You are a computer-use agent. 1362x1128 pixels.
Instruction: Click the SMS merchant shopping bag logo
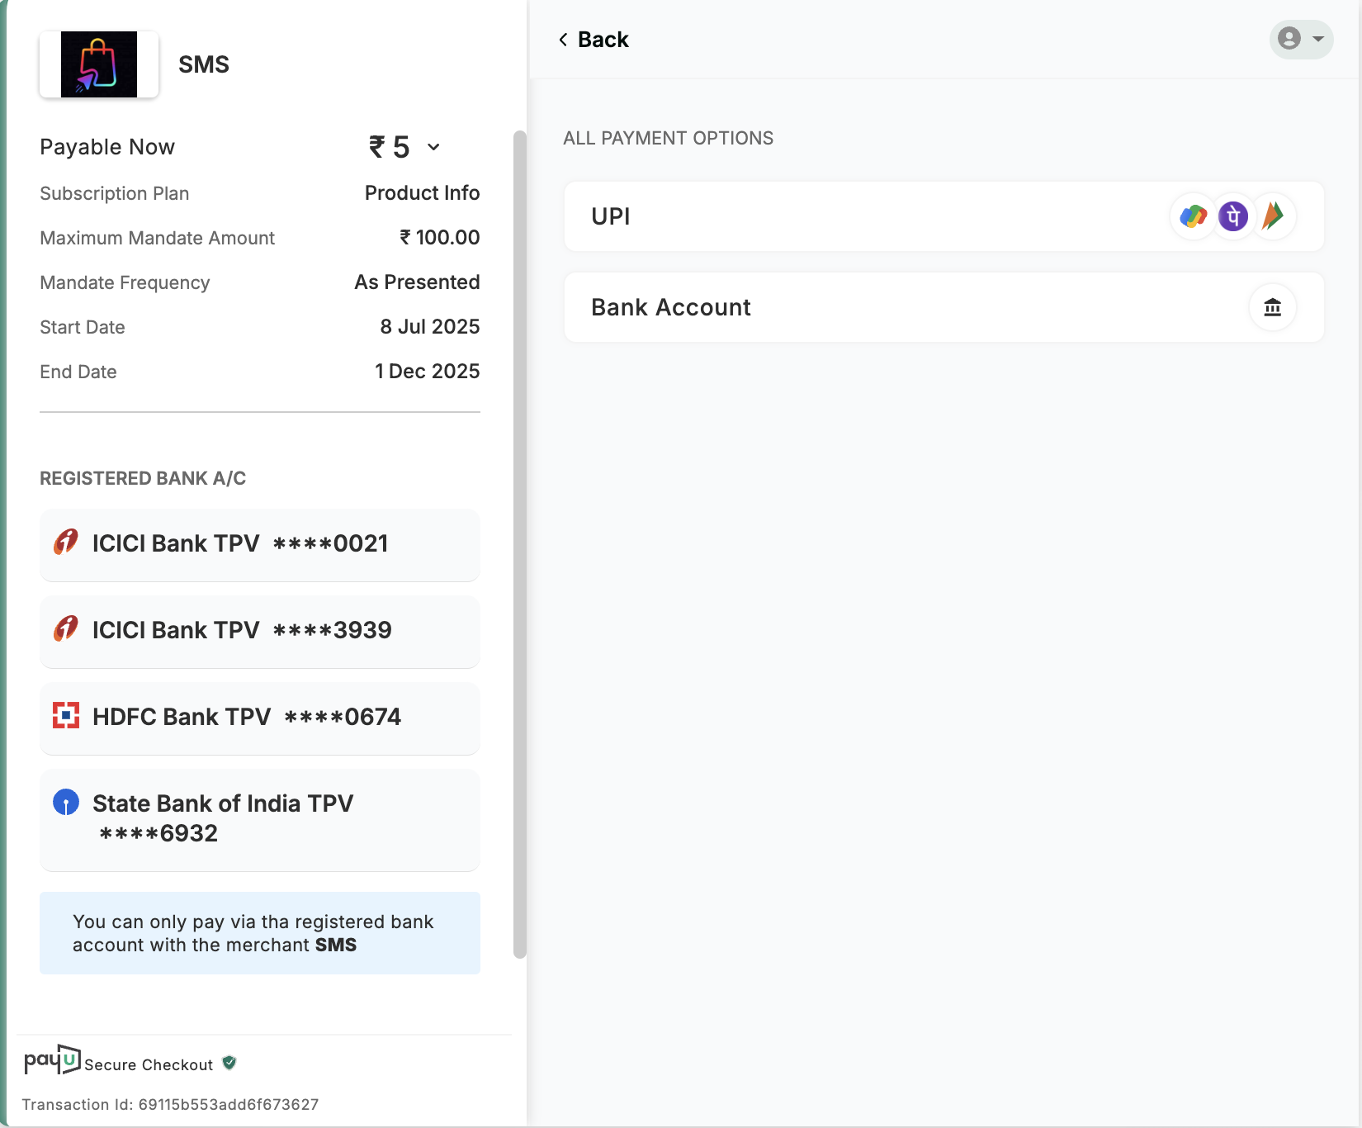click(99, 64)
